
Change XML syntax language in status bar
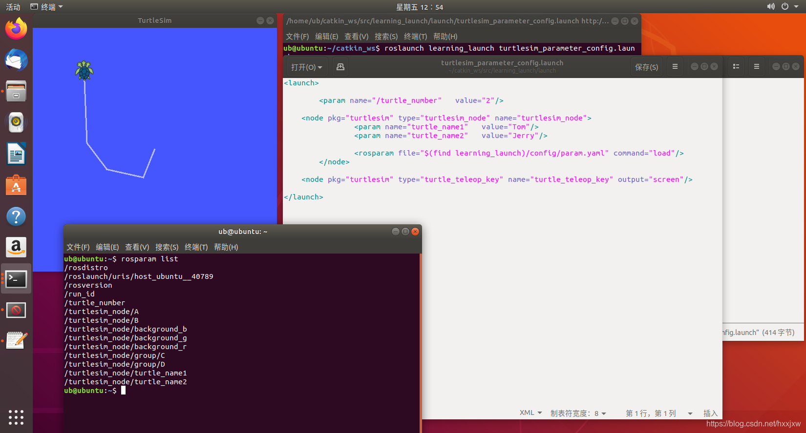tap(530, 413)
